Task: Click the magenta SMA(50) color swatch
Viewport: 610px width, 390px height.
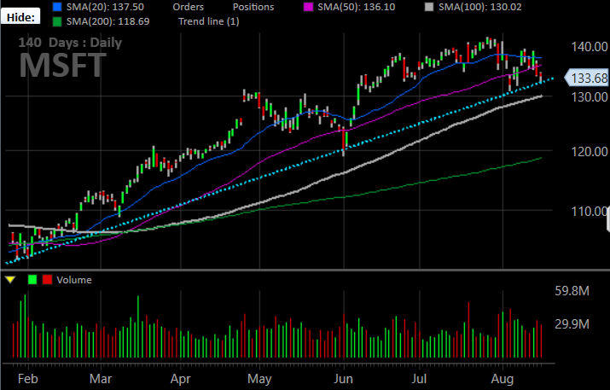Action: click(x=308, y=7)
